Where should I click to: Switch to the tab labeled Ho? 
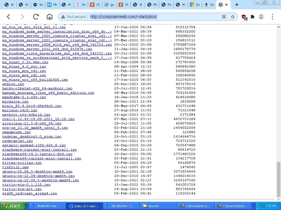[x=81, y=5]
